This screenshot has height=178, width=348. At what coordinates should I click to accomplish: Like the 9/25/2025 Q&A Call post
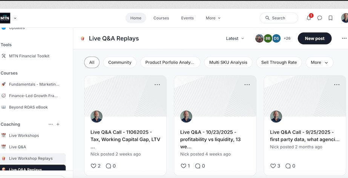tap(273, 166)
